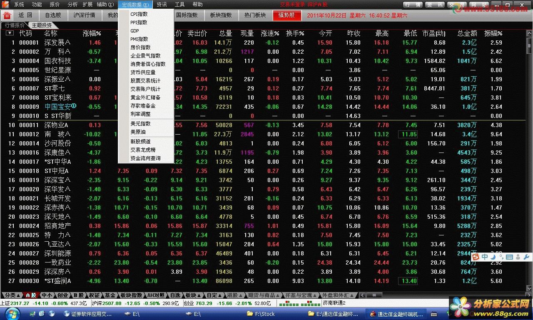Sort by the 总金额 column header
Viewport: 533px width, 320px height.
point(467,33)
